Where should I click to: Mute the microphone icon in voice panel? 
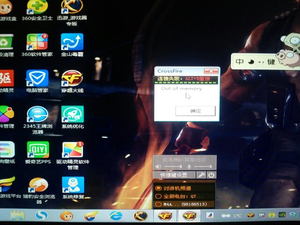(189, 166)
